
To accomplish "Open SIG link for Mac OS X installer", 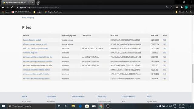I will coord(165,48).
